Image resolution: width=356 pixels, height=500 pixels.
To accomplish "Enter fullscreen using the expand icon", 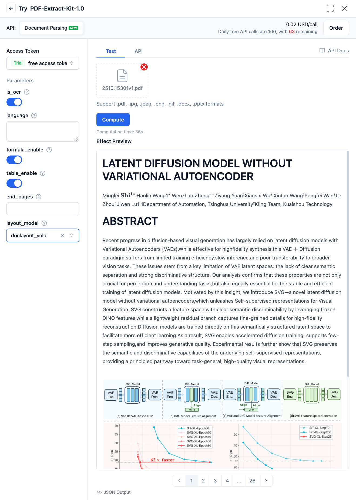I will (x=330, y=8).
